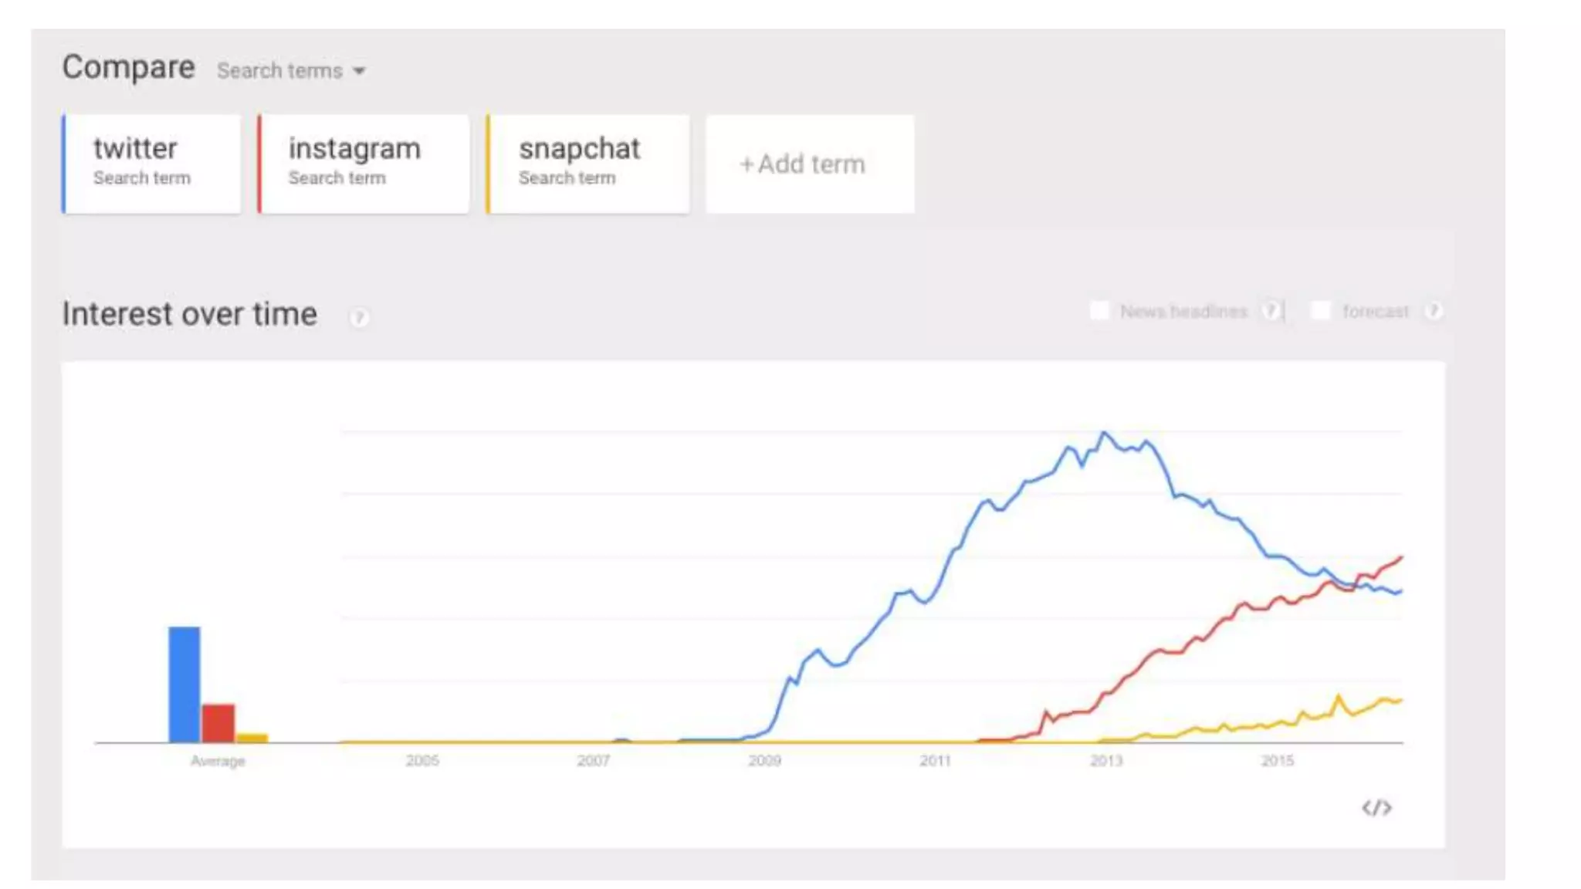Select the snapchat search term card
The height and width of the screenshot is (889, 1581).
587,164
